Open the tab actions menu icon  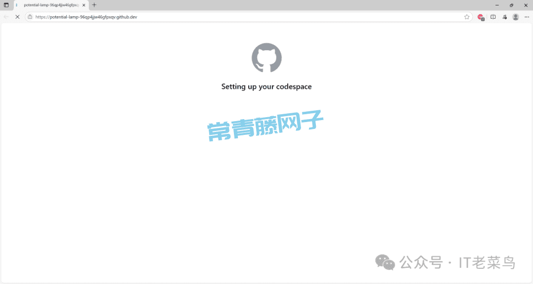(x=6, y=5)
